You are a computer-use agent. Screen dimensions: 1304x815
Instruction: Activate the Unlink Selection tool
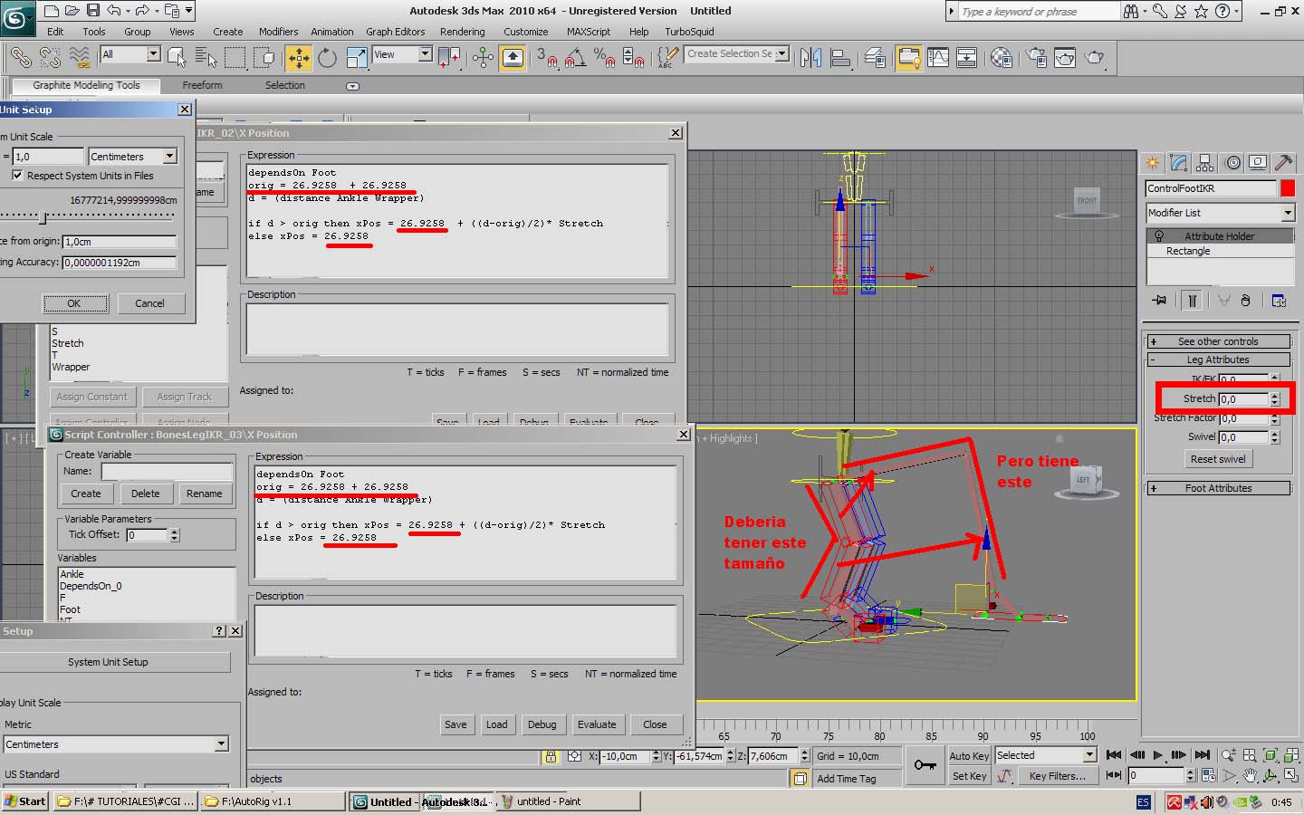point(50,57)
